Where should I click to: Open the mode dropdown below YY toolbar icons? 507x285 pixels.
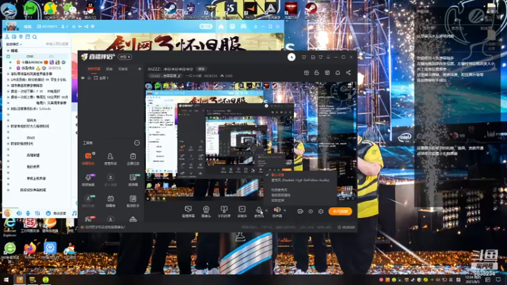(x=14, y=44)
